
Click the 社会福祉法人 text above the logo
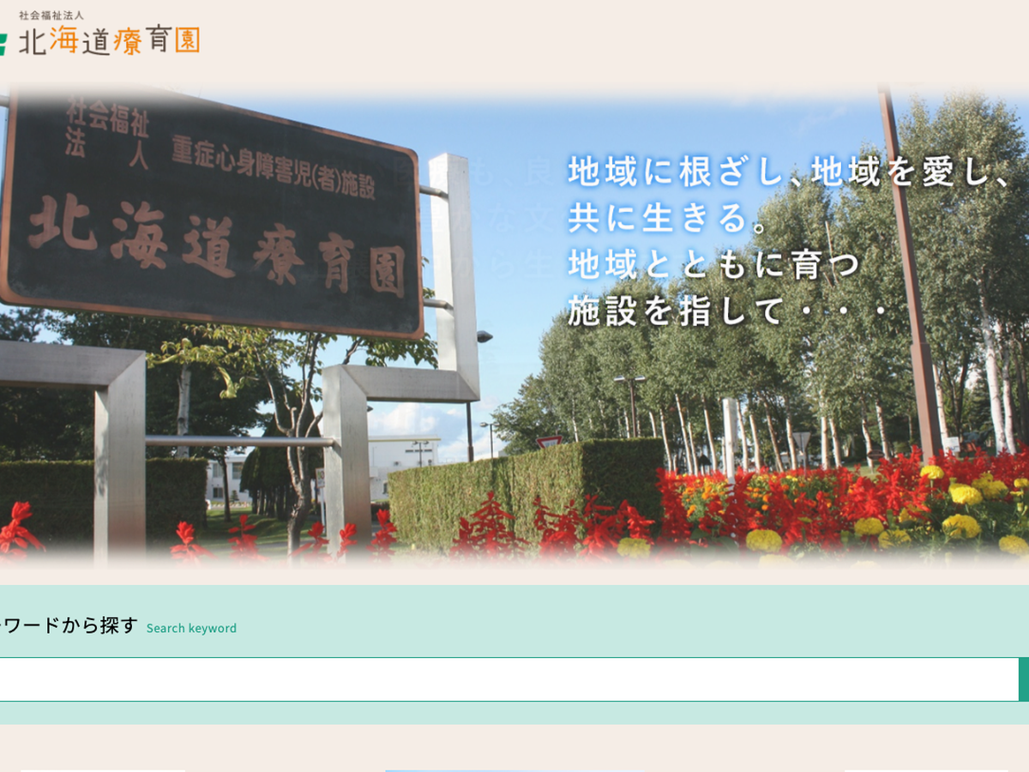51,15
